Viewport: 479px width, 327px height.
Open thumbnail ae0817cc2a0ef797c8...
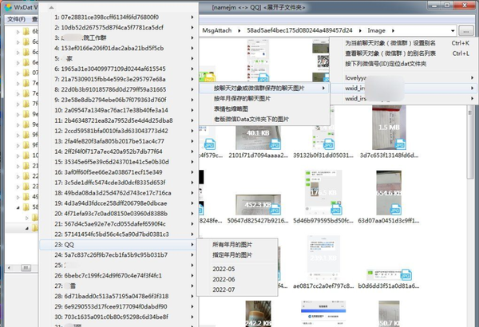[323, 258]
